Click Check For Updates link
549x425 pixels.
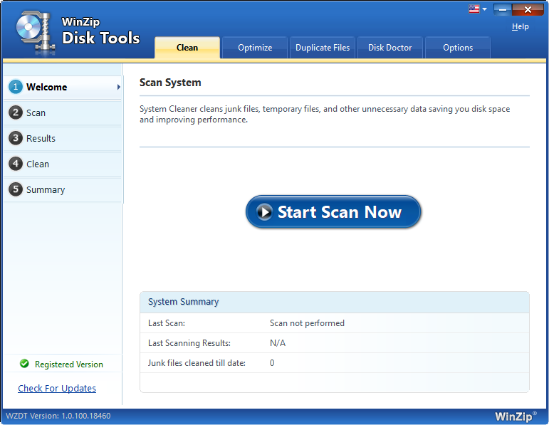pyautogui.click(x=57, y=388)
